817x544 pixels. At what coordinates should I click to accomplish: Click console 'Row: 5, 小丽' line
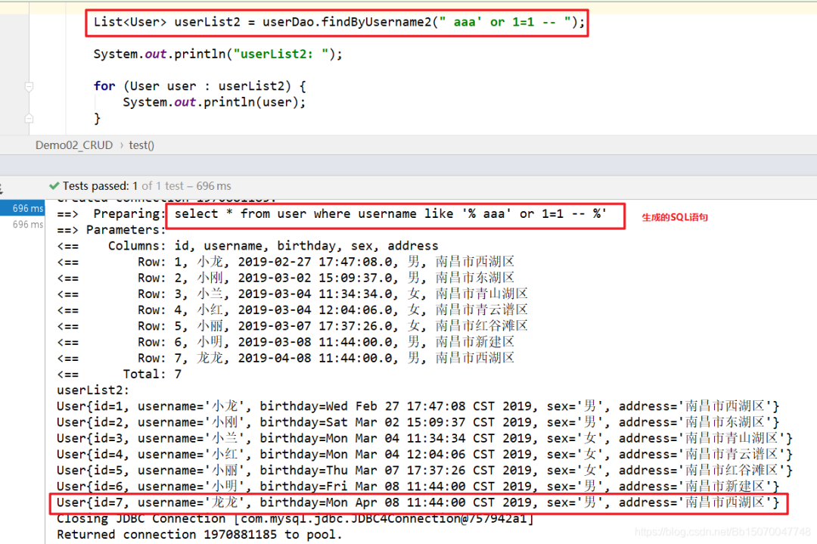tap(292, 327)
